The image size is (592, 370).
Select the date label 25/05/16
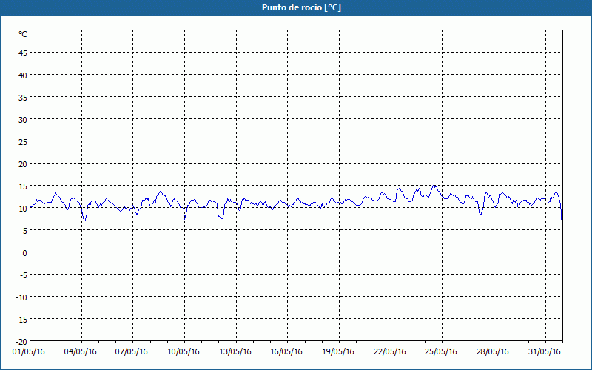(441, 352)
